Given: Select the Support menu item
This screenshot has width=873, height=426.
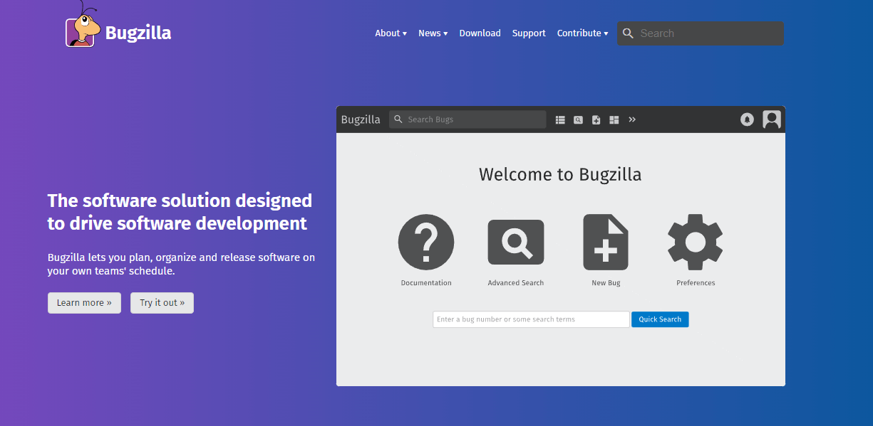Looking at the screenshot, I should [529, 33].
